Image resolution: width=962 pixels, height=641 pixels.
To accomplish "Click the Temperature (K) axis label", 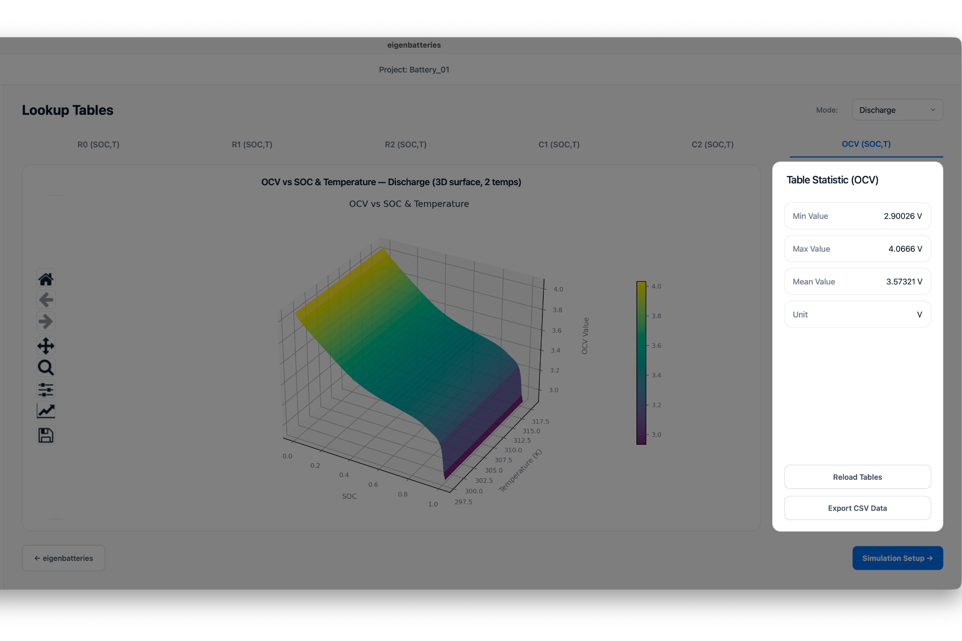I will [520, 471].
